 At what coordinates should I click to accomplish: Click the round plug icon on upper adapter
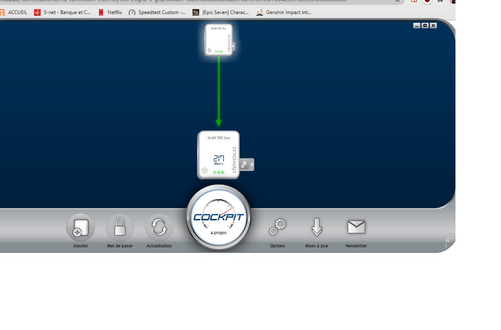[209, 50]
